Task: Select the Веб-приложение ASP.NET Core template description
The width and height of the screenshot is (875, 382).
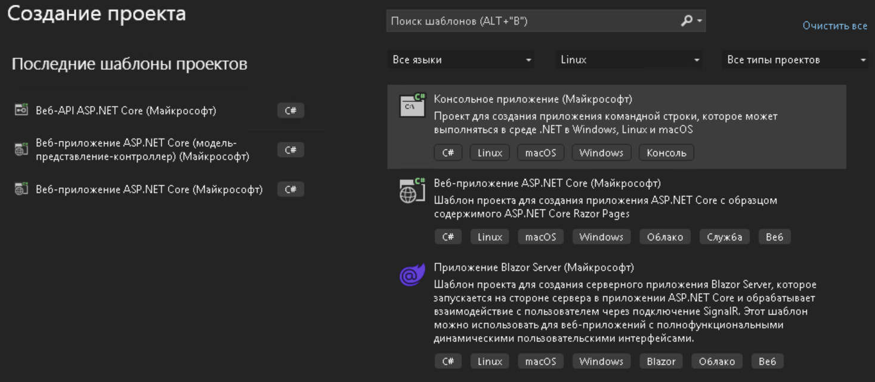Action: point(605,207)
